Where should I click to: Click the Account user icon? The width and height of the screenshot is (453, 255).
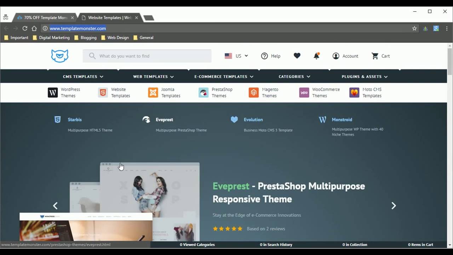point(336,56)
